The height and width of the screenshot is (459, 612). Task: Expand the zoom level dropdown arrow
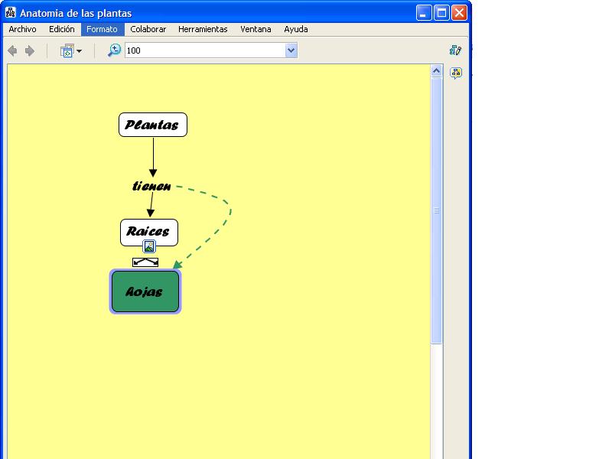[x=291, y=50]
